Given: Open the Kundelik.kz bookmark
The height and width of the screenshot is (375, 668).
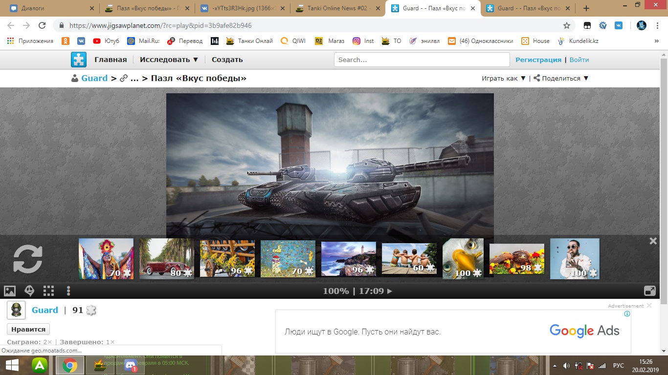Looking at the screenshot, I should click(x=578, y=41).
